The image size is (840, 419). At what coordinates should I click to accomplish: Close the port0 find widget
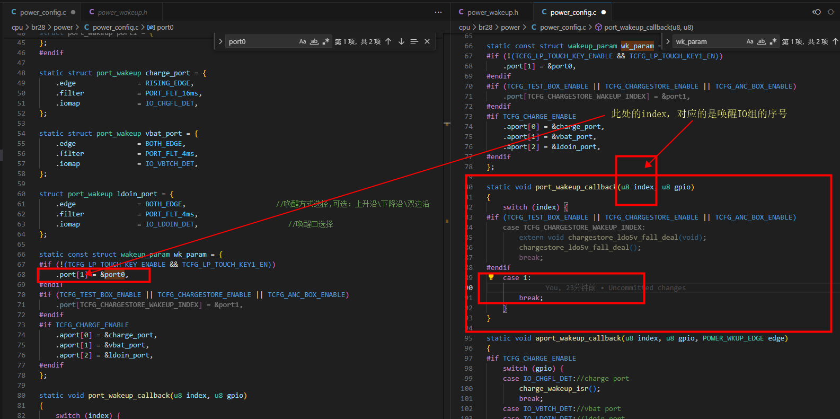[x=427, y=41]
